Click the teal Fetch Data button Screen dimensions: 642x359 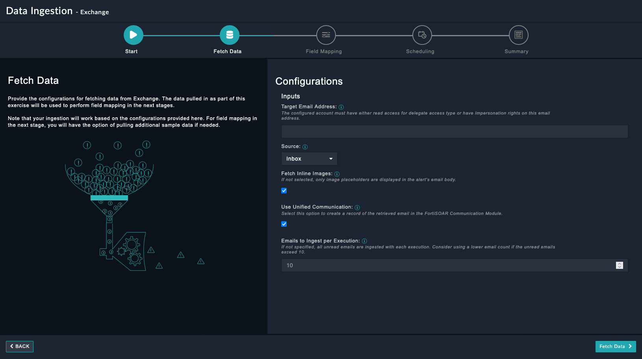(x=615, y=346)
